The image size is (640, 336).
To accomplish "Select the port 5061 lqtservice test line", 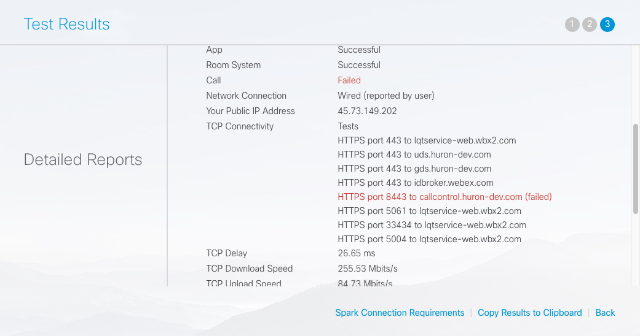I will (x=429, y=211).
